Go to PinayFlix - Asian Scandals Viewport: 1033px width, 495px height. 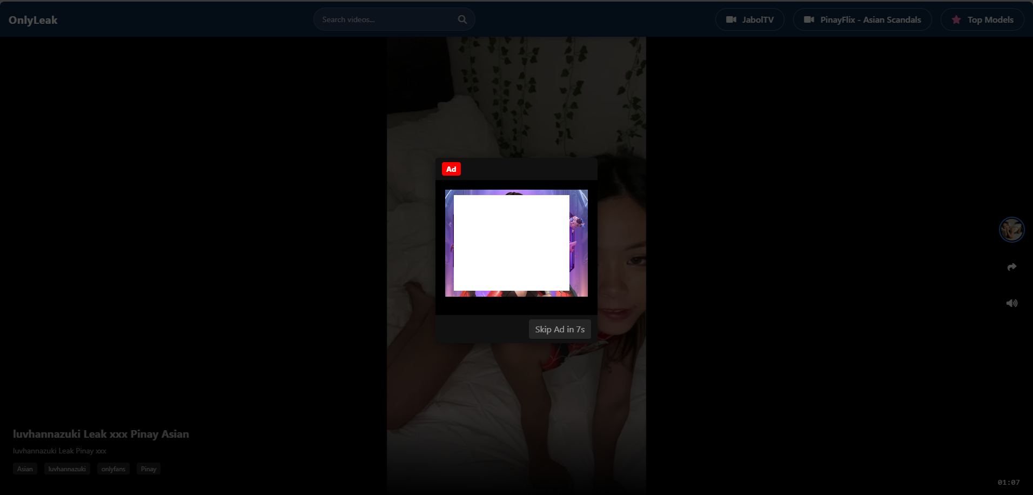pyautogui.click(x=862, y=19)
